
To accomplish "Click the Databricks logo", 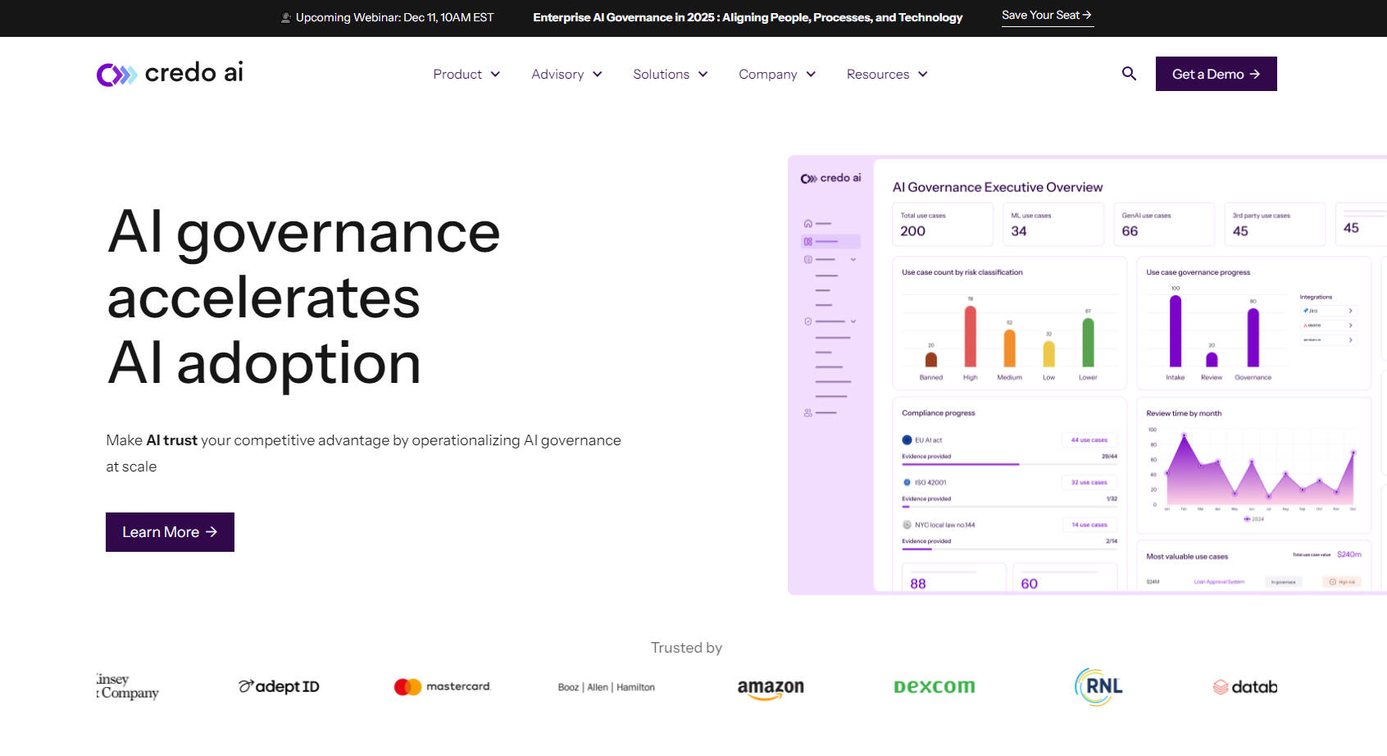I will pyautogui.click(x=1244, y=687).
